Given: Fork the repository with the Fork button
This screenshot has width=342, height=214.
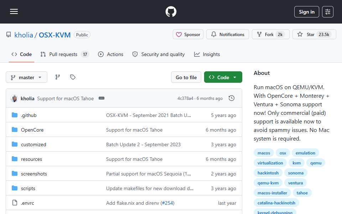Looking at the screenshot, I should 271,35.
